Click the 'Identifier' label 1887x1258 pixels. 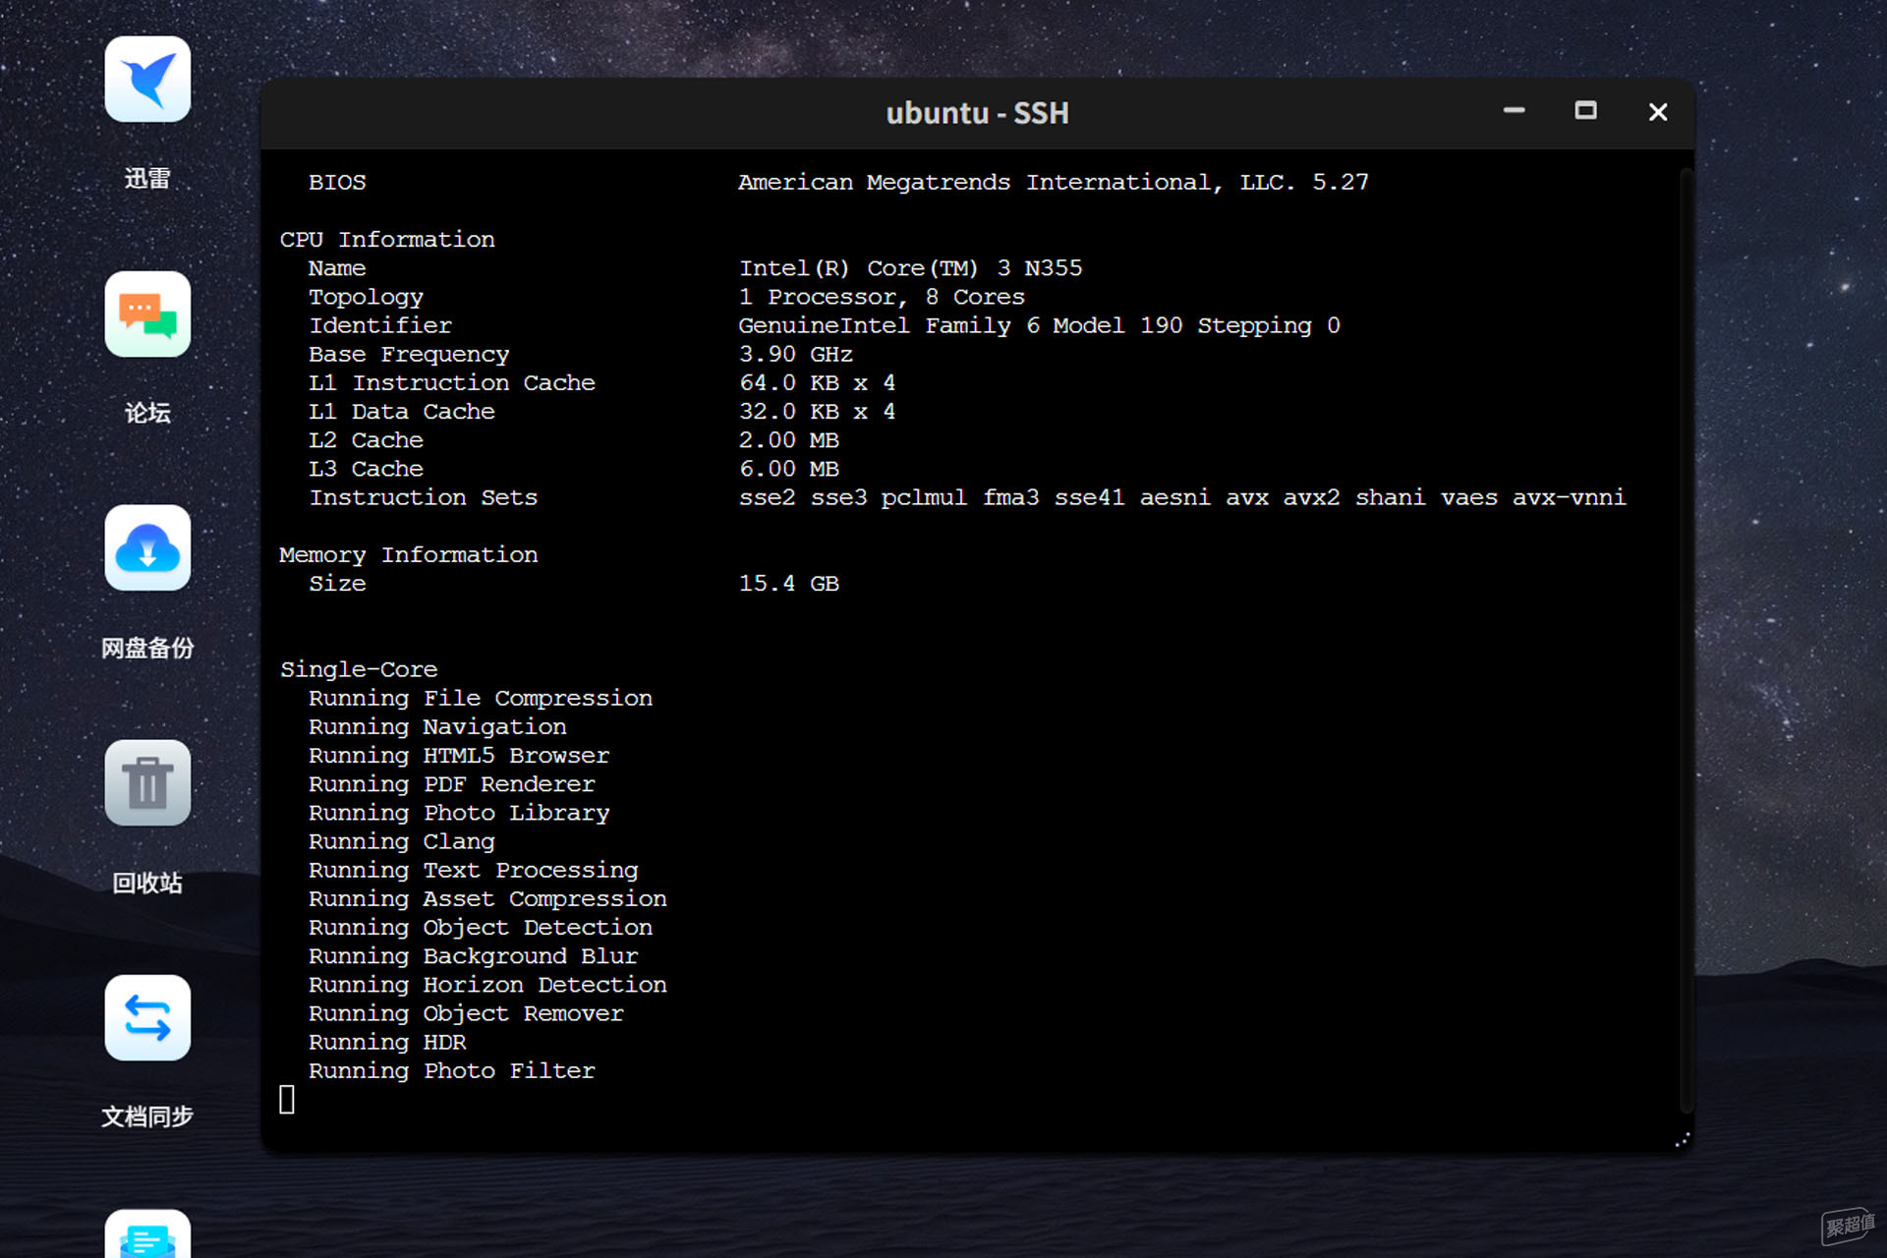click(380, 325)
